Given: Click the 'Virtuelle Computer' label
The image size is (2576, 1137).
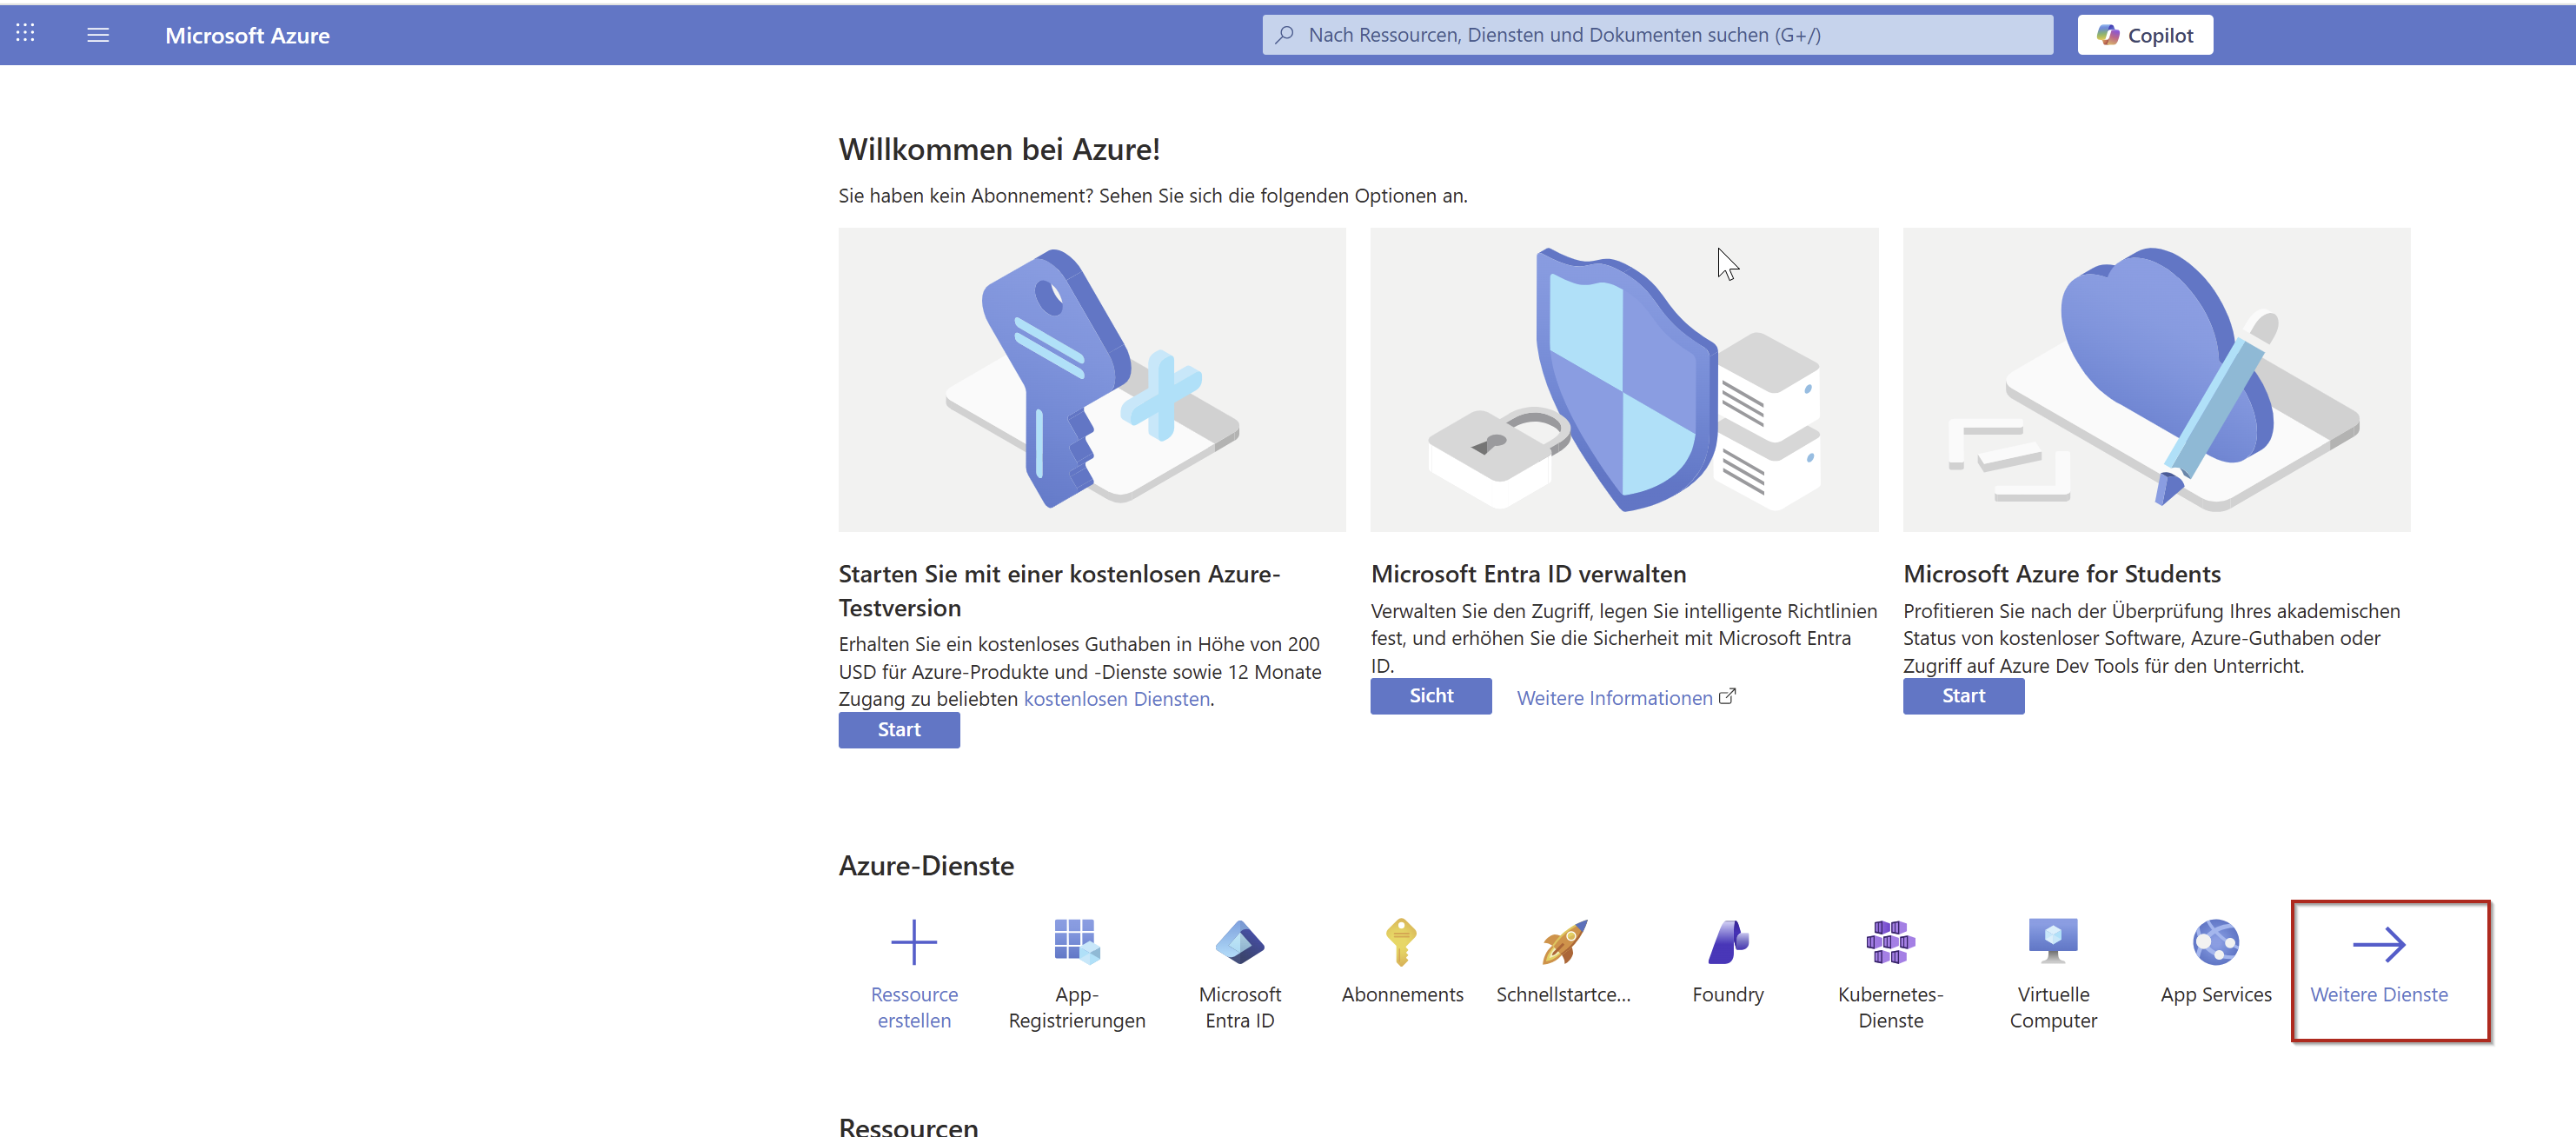Looking at the screenshot, I should (x=2053, y=1007).
